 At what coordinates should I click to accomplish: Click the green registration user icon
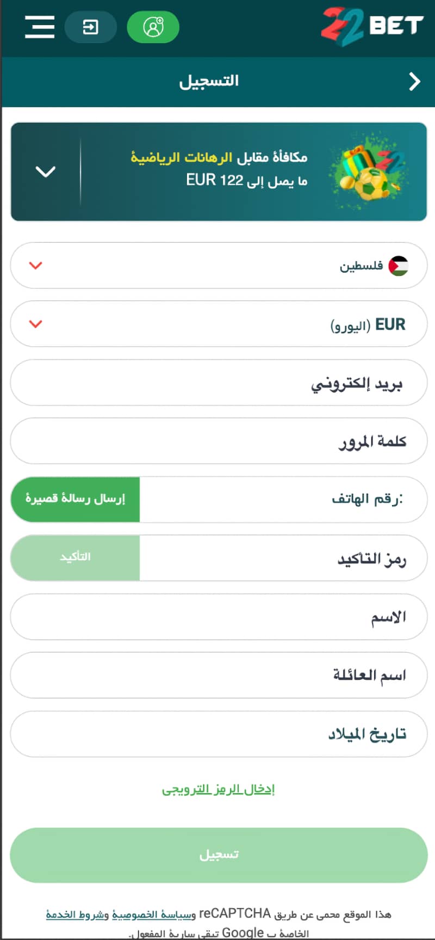coord(153,27)
